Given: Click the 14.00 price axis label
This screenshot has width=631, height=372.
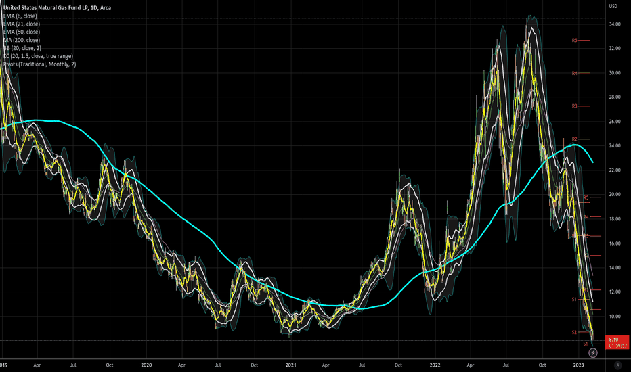Looking at the screenshot, I should [615, 267].
